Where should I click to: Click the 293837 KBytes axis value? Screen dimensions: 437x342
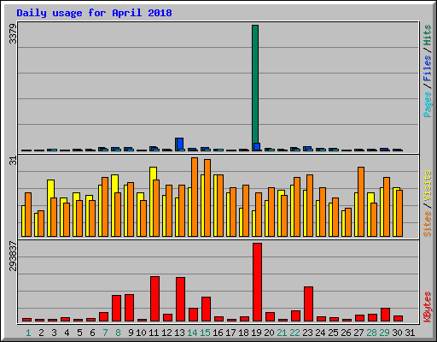13,256
